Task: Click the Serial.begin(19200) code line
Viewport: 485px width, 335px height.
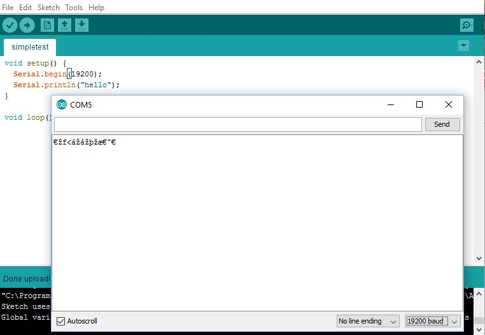Action: tap(57, 74)
